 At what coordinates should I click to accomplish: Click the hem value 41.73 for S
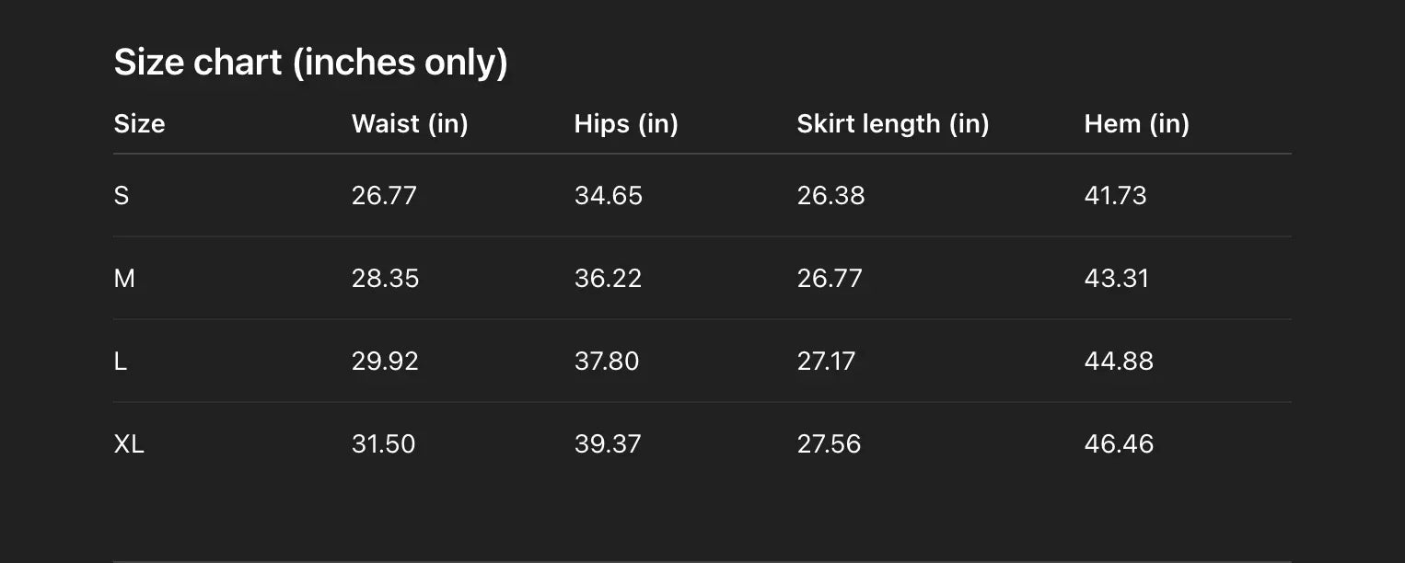click(1115, 196)
